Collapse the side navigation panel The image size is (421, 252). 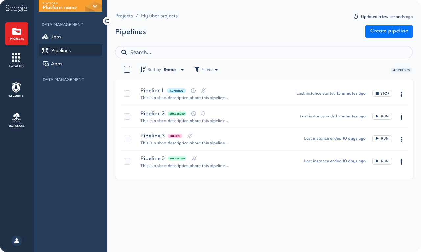coord(107,21)
